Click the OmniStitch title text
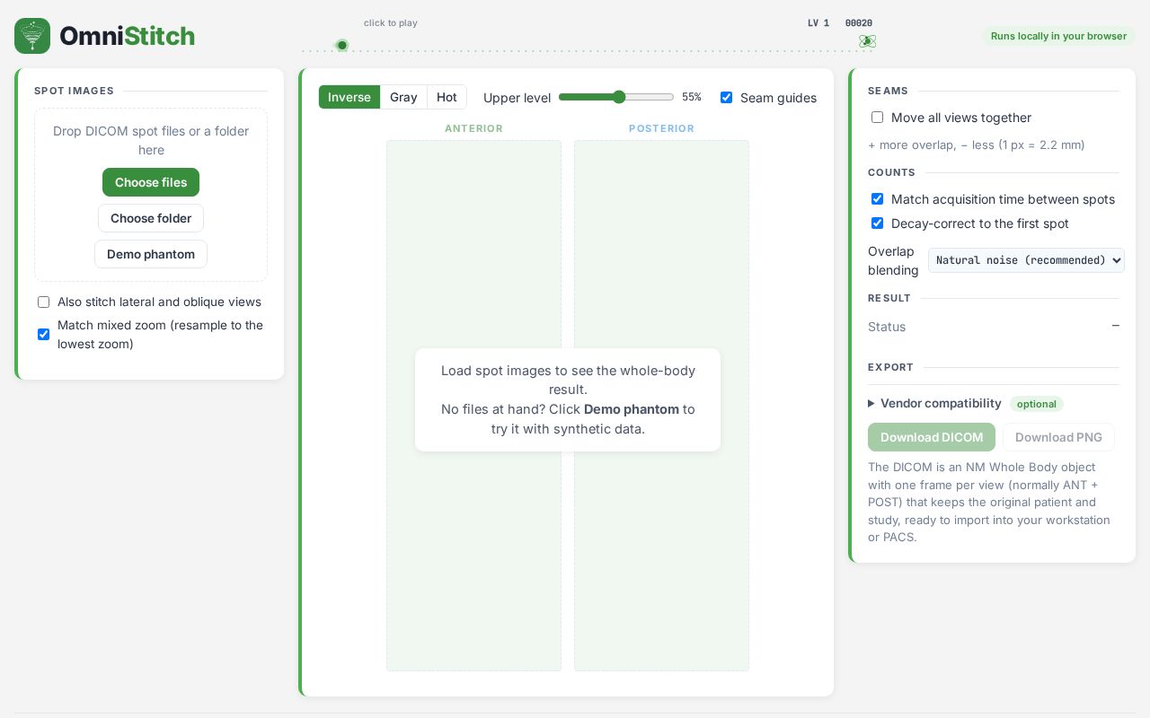Image resolution: width=1150 pixels, height=718 pixels. click(127, 36)
